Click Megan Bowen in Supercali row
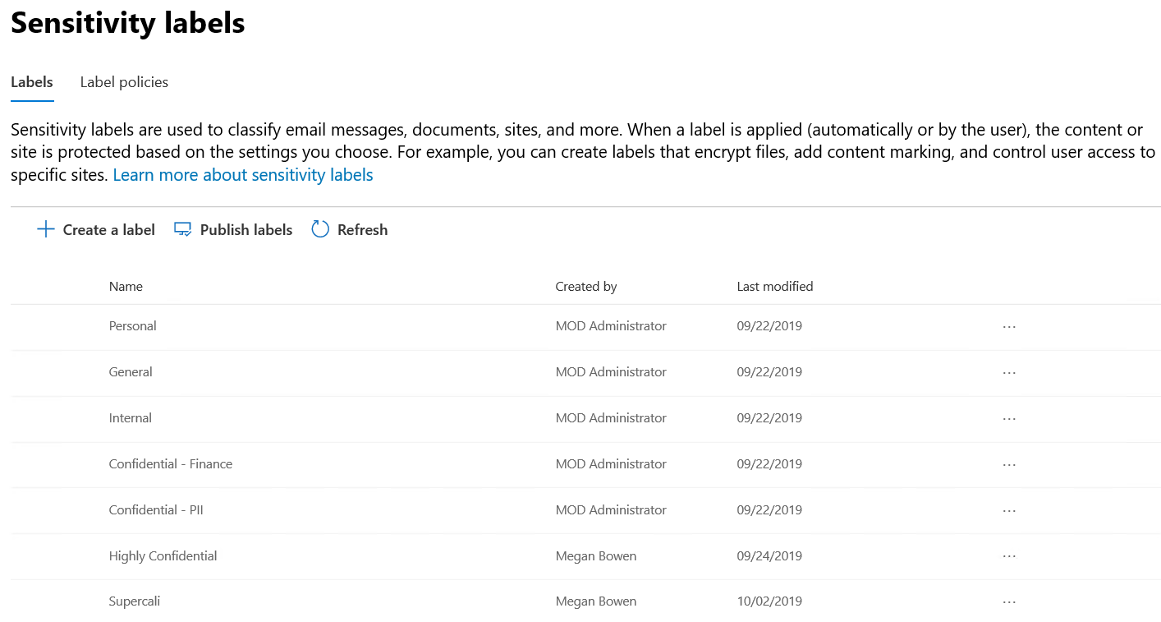 596,602
